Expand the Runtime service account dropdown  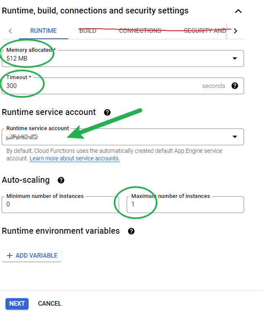[234, 137]
